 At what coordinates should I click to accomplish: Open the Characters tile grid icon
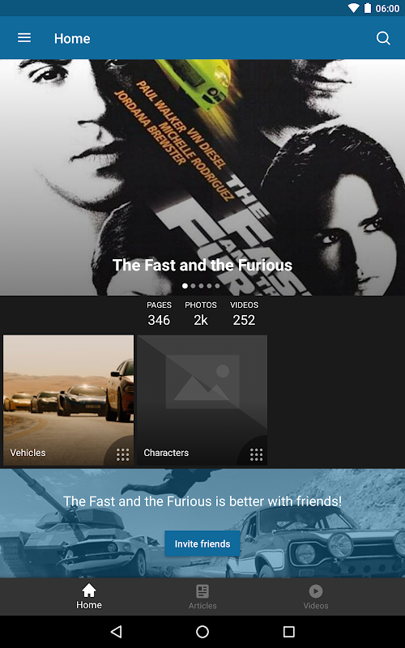[256, 454]
